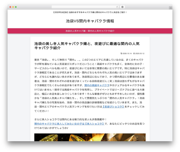Open site title 池袋VS関内キャバクラ情報
180x152 pixels.
(90, 21)
